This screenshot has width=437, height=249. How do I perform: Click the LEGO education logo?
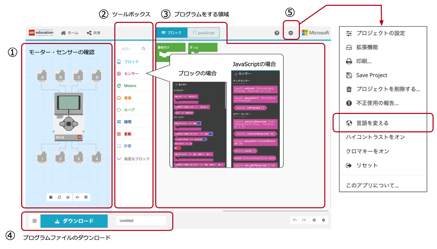(x=41, y=33)
